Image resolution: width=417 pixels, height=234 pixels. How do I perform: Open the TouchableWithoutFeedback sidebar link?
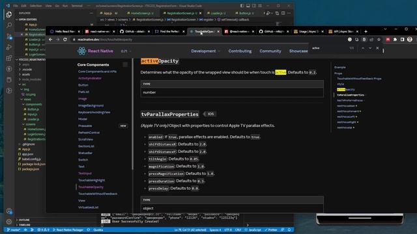coord(98,194)
